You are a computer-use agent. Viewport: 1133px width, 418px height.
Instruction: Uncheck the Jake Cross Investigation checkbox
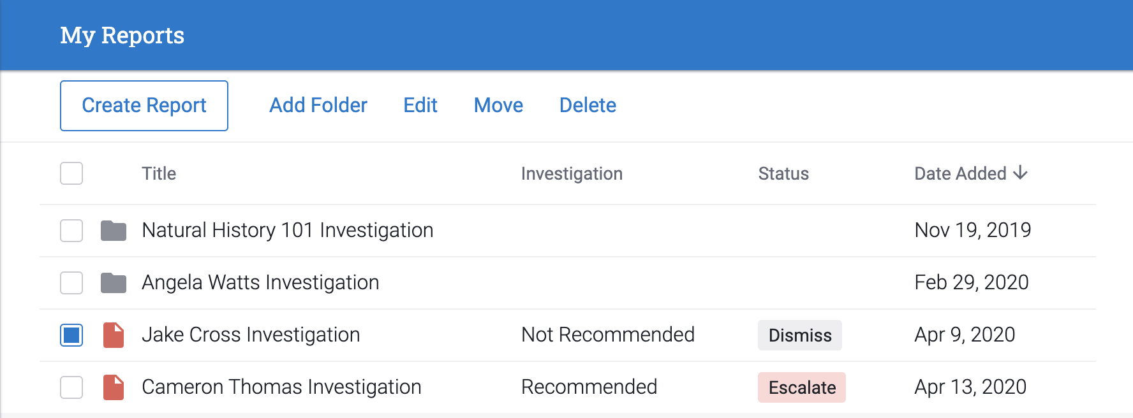tap(71, 335)
